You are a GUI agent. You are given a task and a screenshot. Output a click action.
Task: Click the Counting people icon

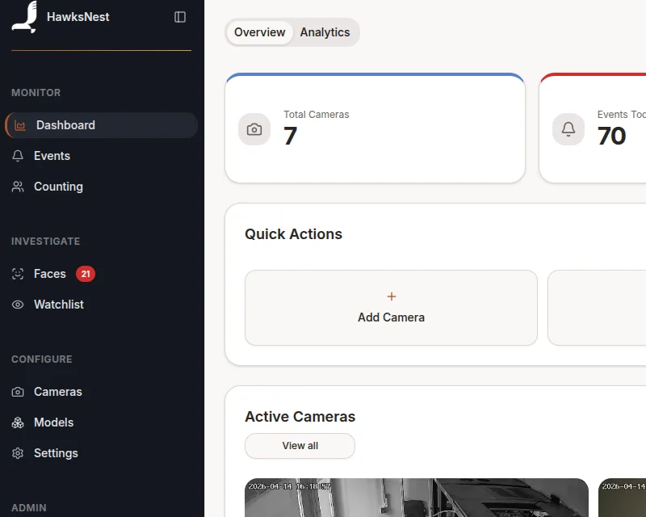18,187
